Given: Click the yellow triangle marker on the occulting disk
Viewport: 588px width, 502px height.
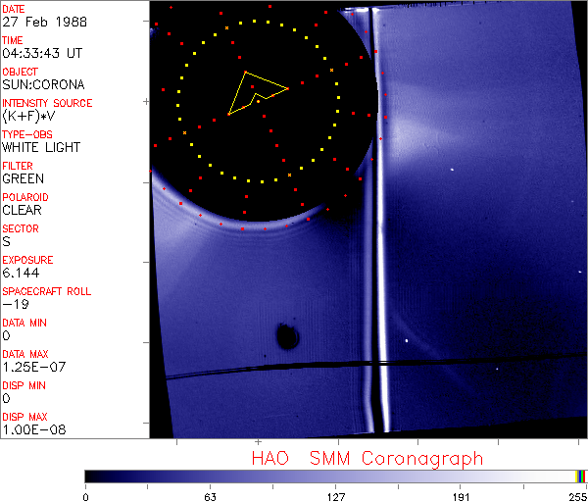Looking at the screenshot, I should (254, 92).
